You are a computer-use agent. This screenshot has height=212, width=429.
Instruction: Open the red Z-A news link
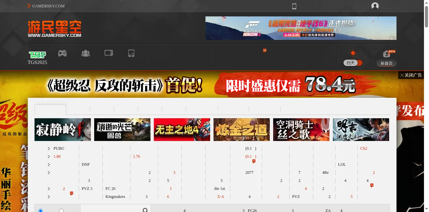221,197
